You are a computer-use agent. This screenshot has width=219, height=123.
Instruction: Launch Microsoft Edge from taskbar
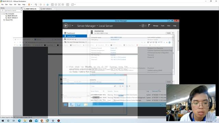(19, 121)
